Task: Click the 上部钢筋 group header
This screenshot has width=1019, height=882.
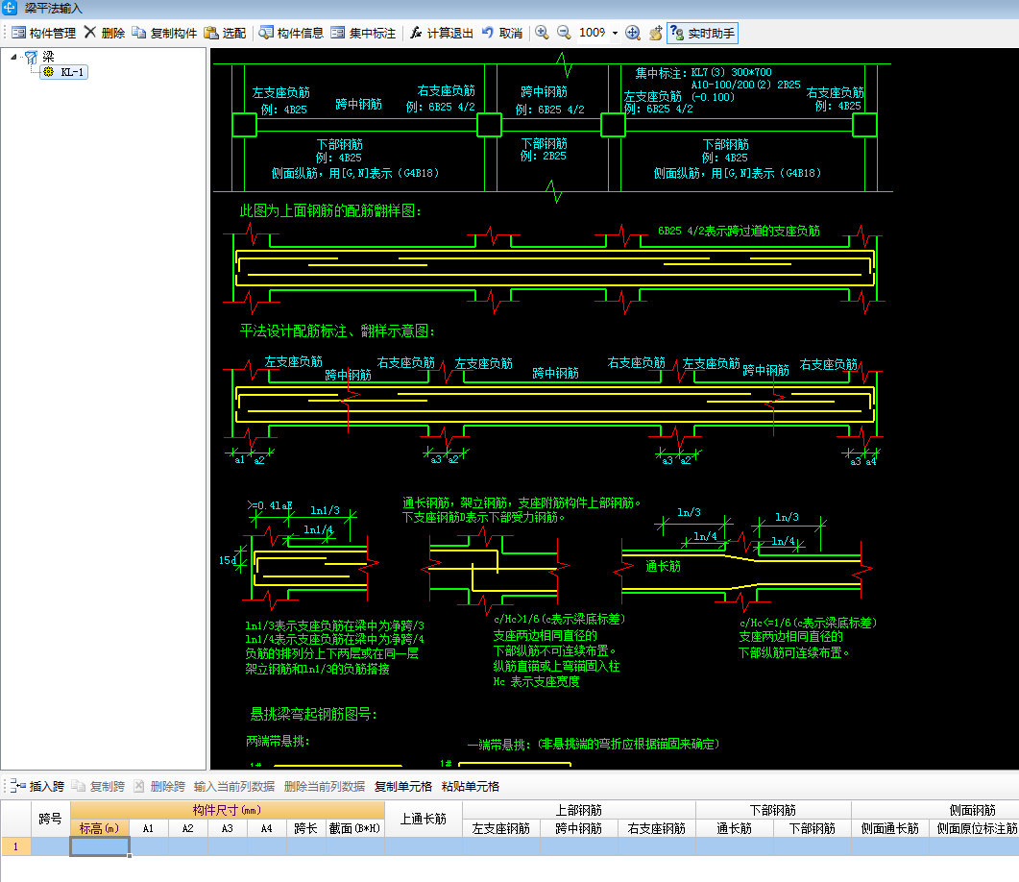Action: [579, 811]
